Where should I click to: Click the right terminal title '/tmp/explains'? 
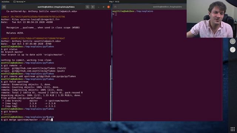point(167,7)
